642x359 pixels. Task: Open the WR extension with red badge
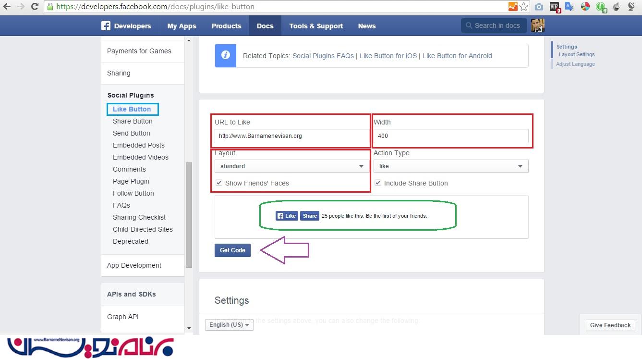[x=555, y=7]
